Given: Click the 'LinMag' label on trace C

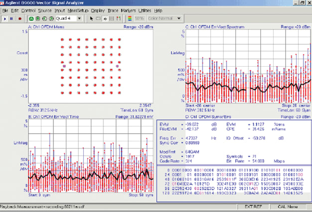Looking at the screenshot, I should click(177, 53).
